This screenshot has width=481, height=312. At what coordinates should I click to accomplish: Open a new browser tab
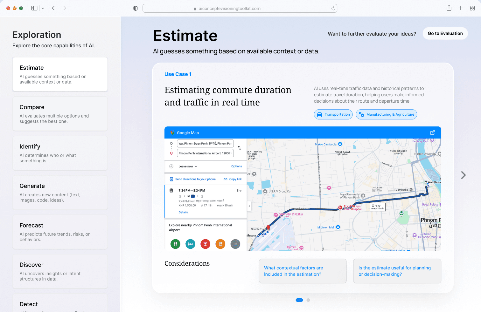(x=461, y=8)
